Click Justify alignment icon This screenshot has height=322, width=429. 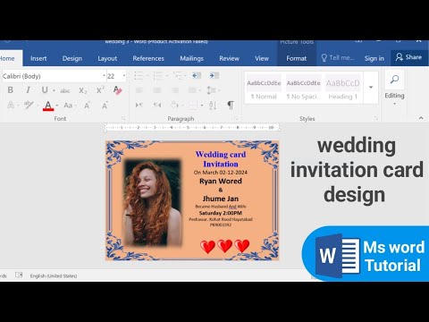tap(192, 90)
